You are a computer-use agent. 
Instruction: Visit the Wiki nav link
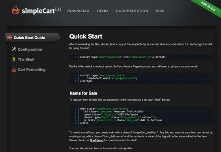160,11
